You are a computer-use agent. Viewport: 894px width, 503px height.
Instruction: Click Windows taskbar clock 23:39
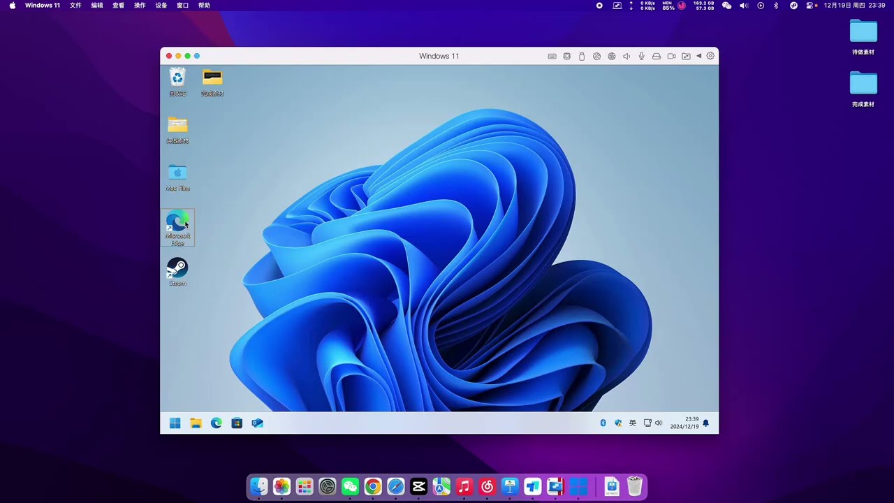[x=684, y=423]
